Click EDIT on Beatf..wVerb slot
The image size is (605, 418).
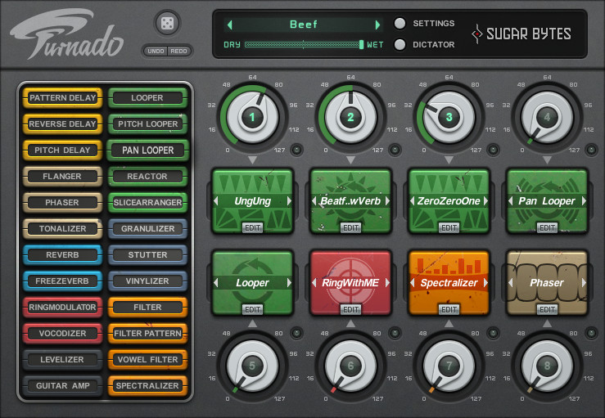pyautogui.click(x=350, y=228)
